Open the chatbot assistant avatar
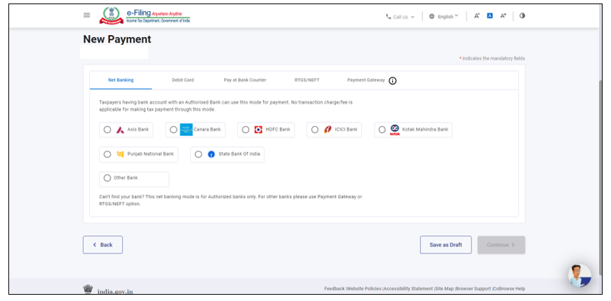Image resolution: width=611 pixels, height=301 pixels. click(x=579, y=275)
